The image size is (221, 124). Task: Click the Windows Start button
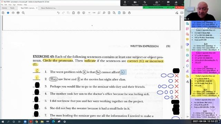coord(2,122)
